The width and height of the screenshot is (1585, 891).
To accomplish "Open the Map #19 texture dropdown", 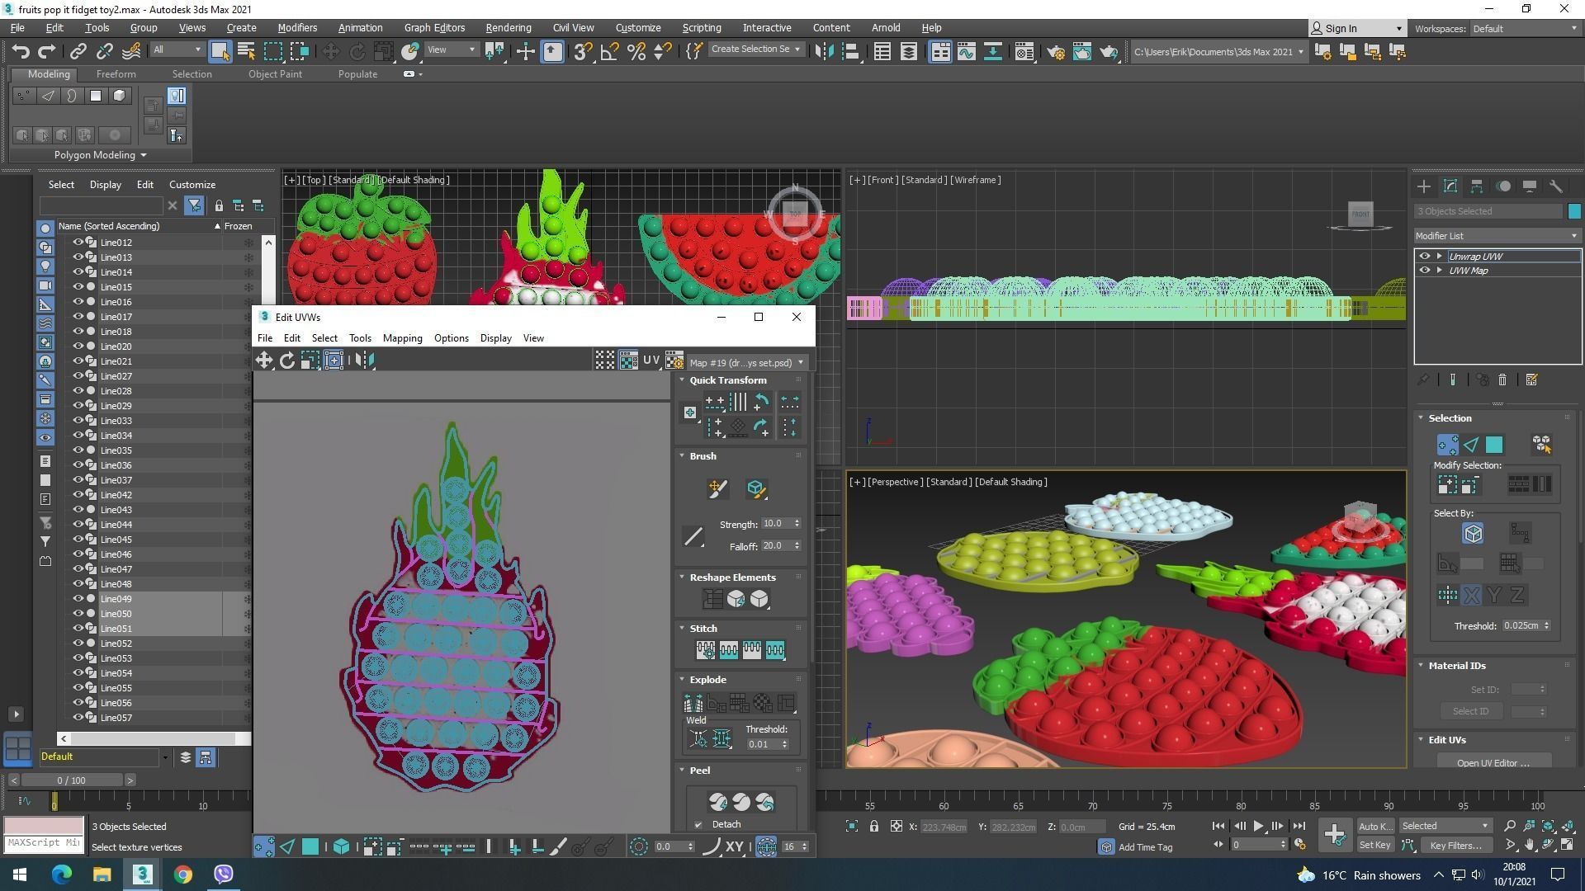I will point(746,363).
